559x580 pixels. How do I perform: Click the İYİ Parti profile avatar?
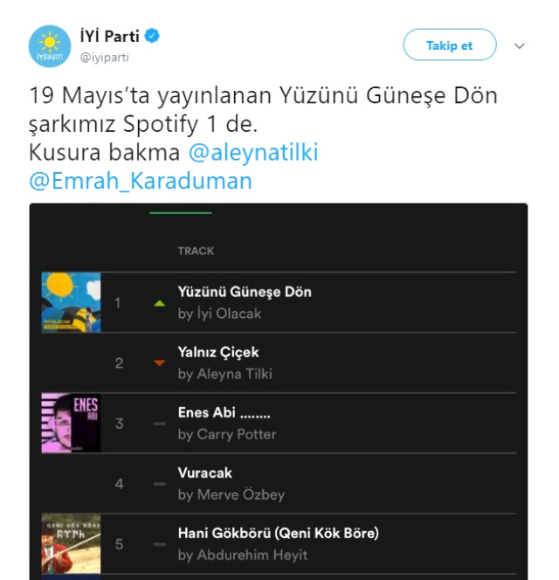tap(51, 45)
